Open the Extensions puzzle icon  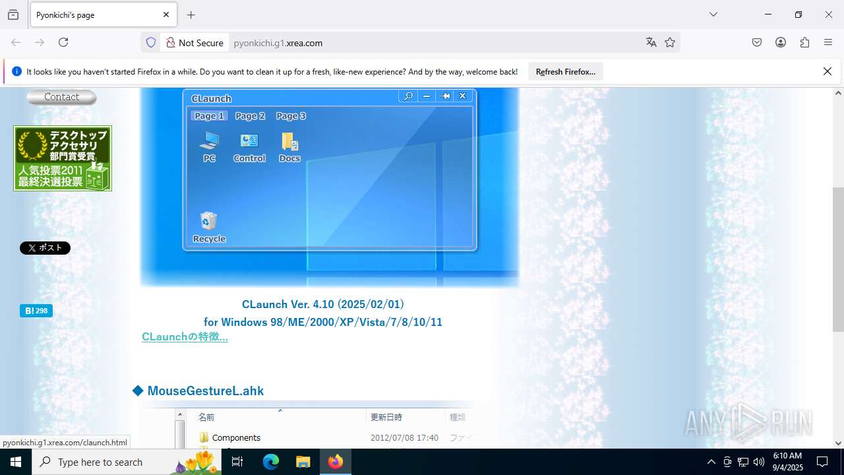coord(804,42)
